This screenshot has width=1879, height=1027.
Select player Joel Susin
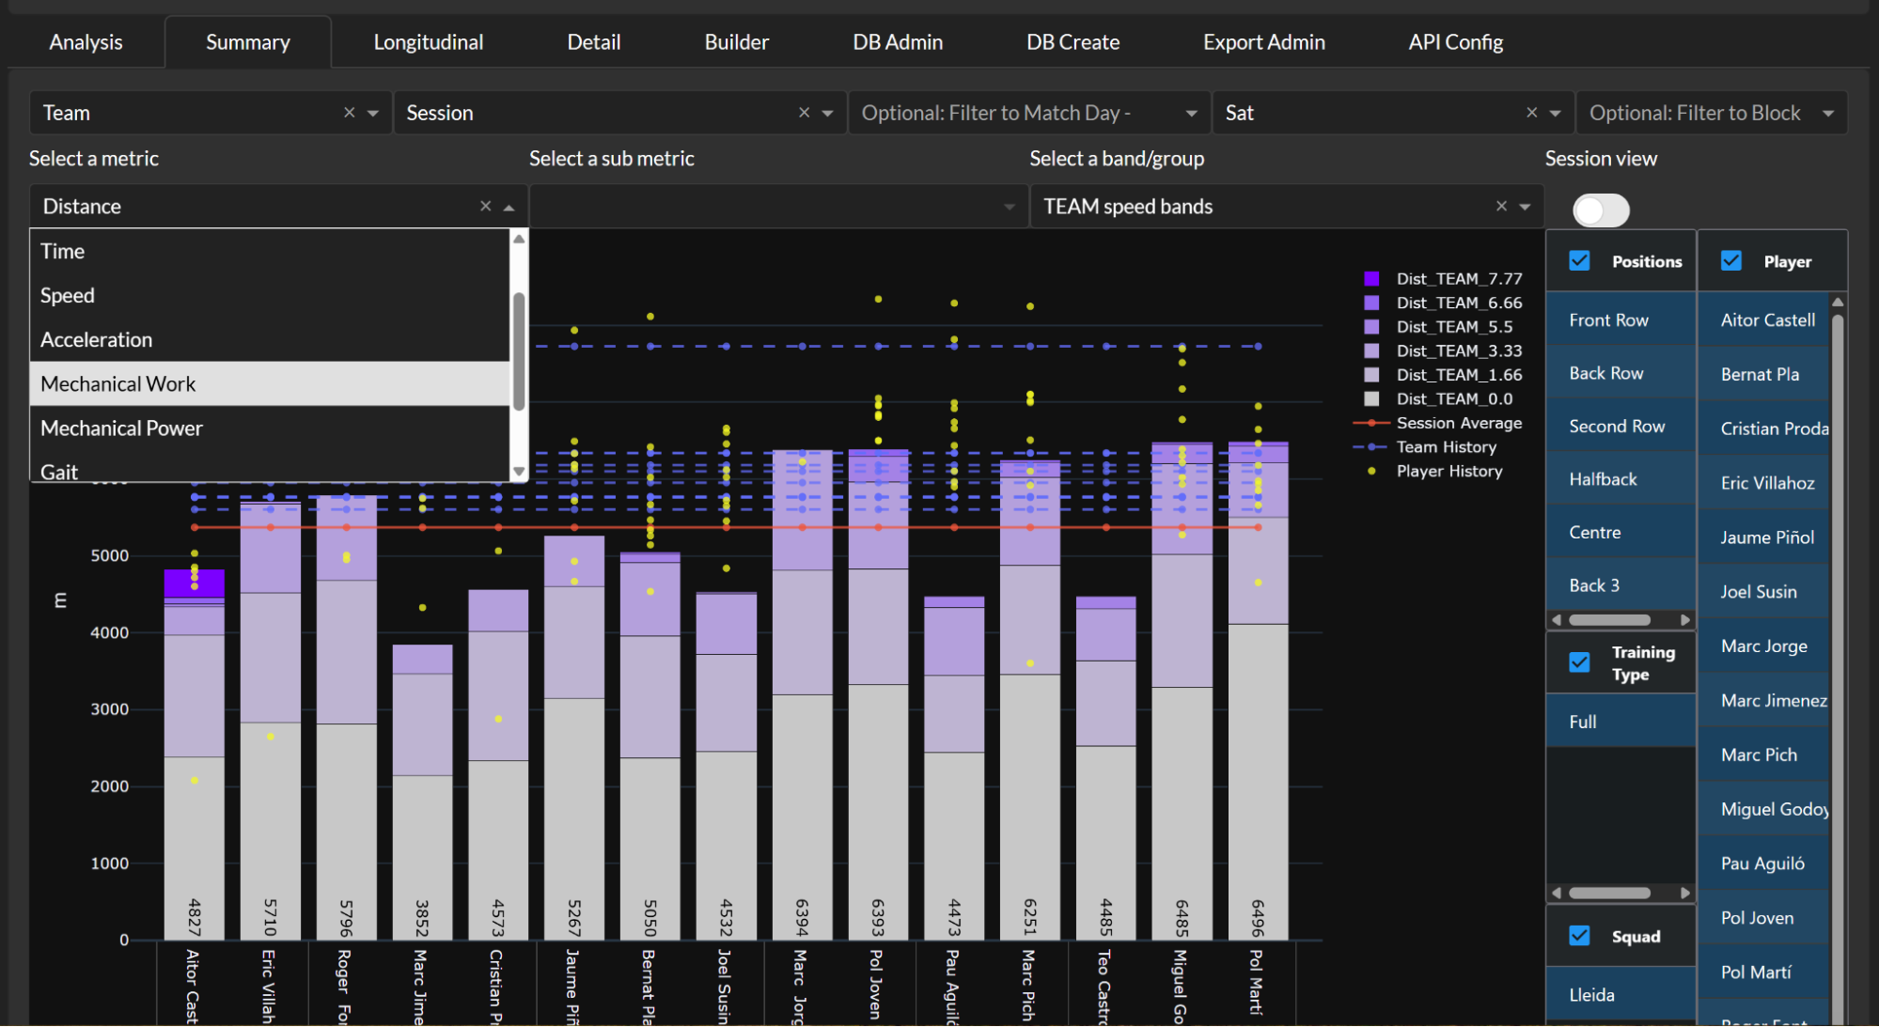[x=1763, y=592]
